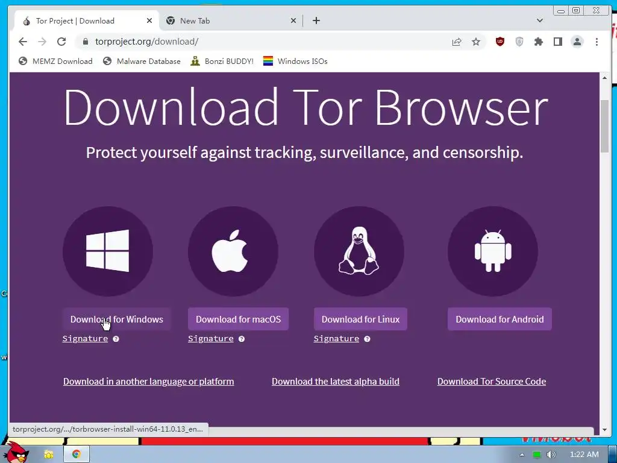Click Download for Android button

(x=500, y=320)
